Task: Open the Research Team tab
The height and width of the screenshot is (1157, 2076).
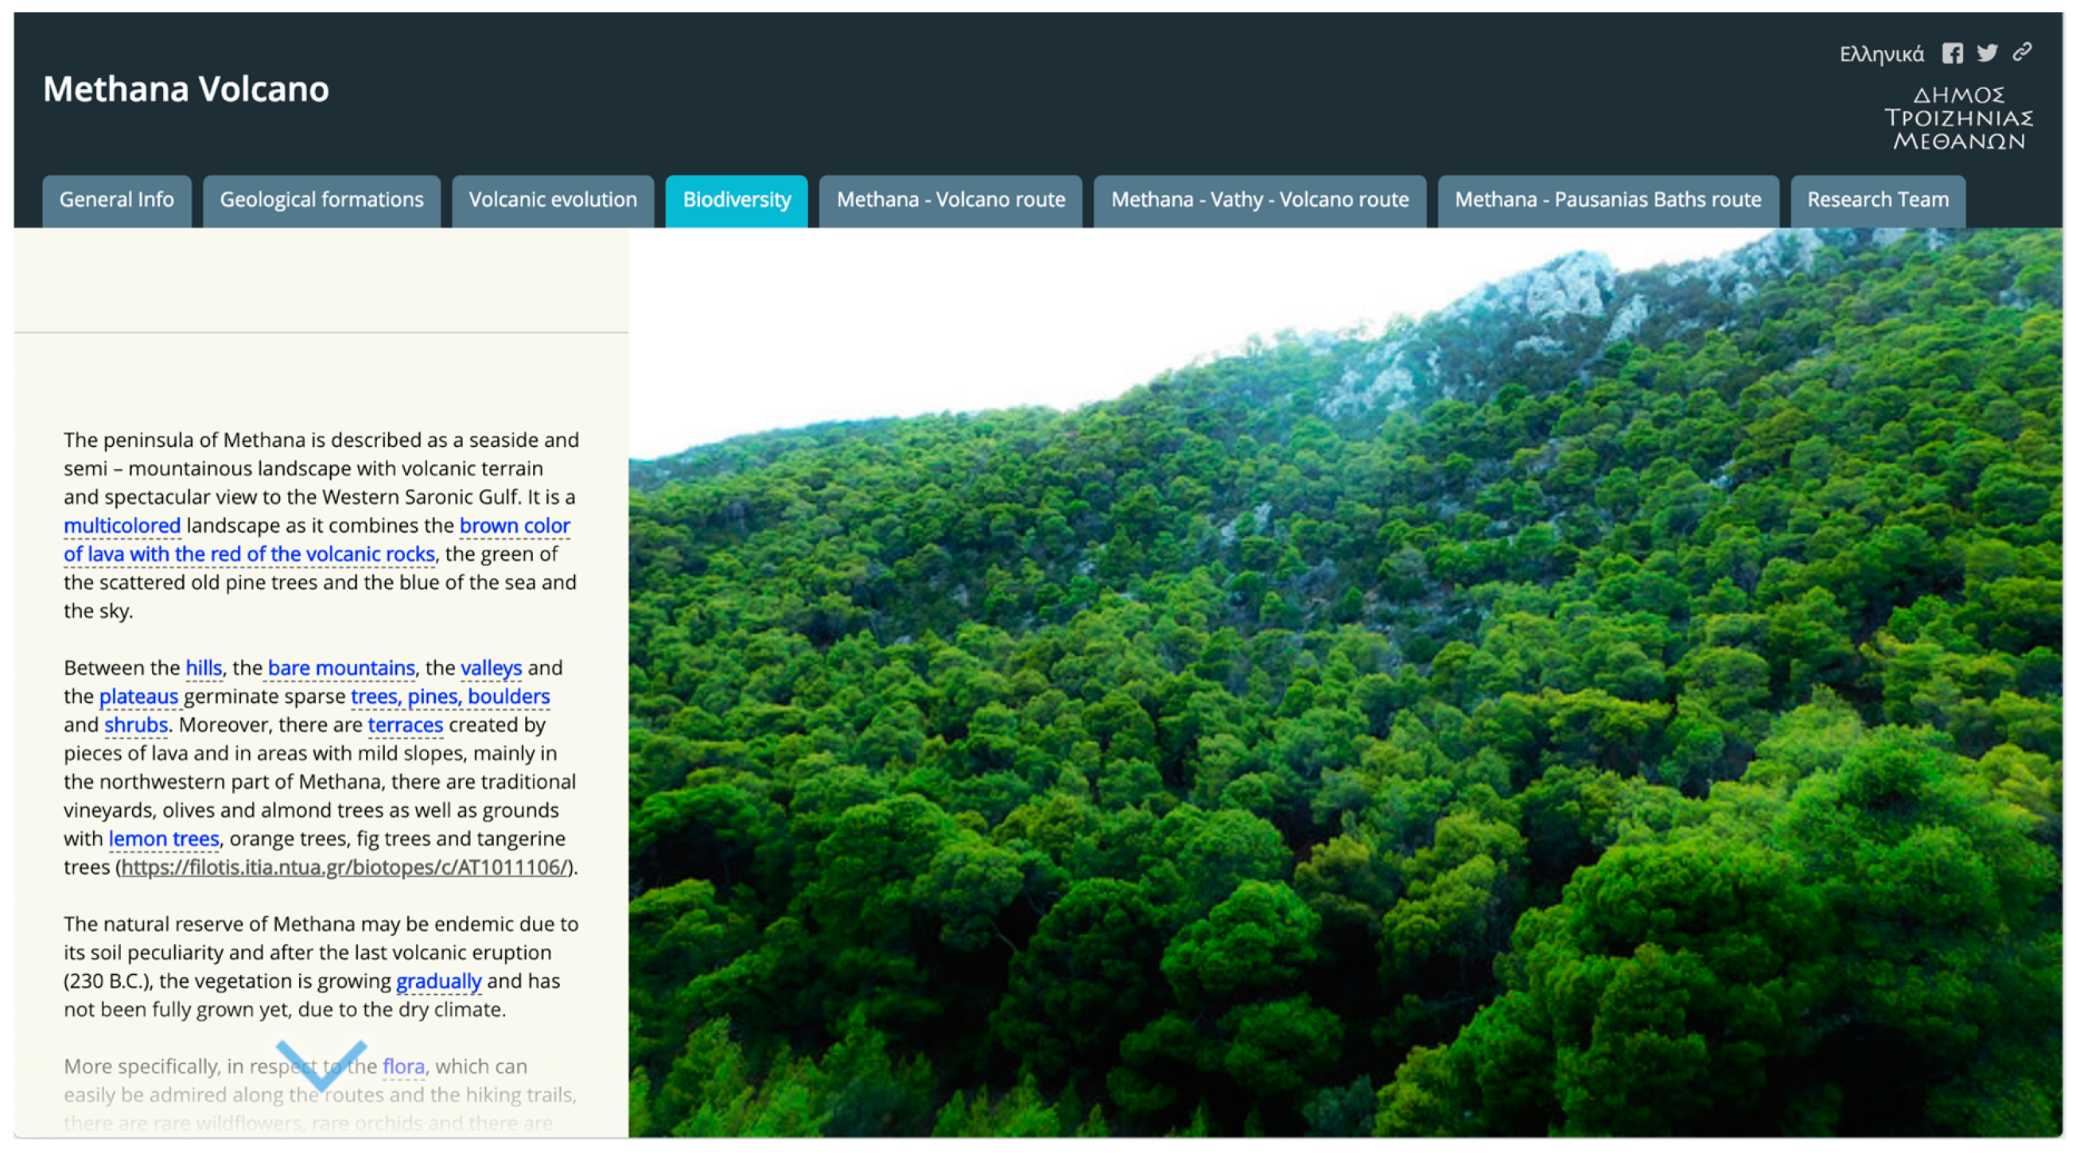Action: pyautogui.click(x=1877, y=200)
